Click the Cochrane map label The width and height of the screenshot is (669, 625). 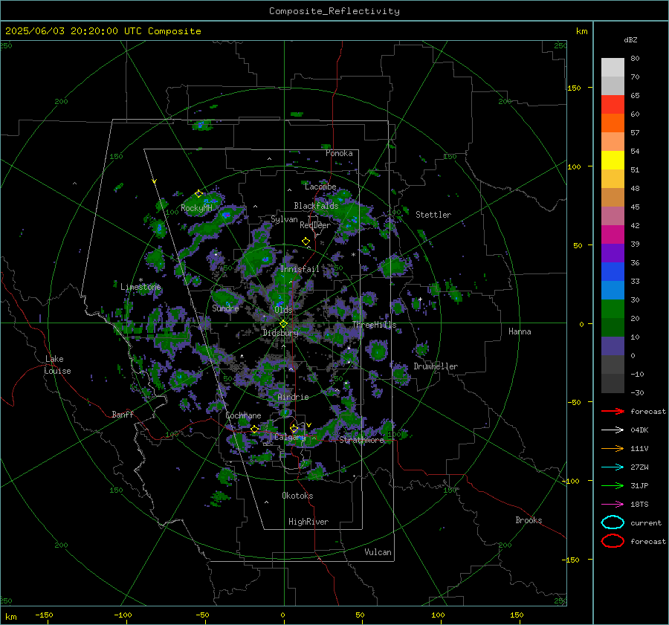pos(243,415)
